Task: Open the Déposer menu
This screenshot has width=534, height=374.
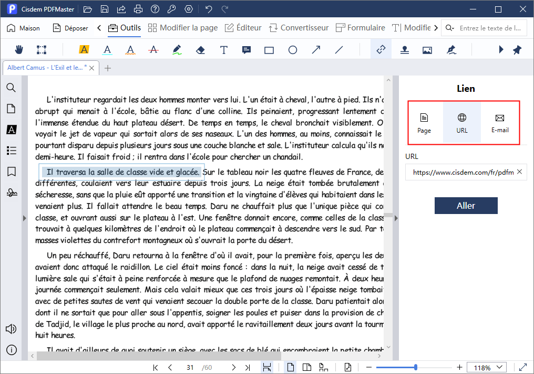Action: pyautogui.click(x=70, y=28)
